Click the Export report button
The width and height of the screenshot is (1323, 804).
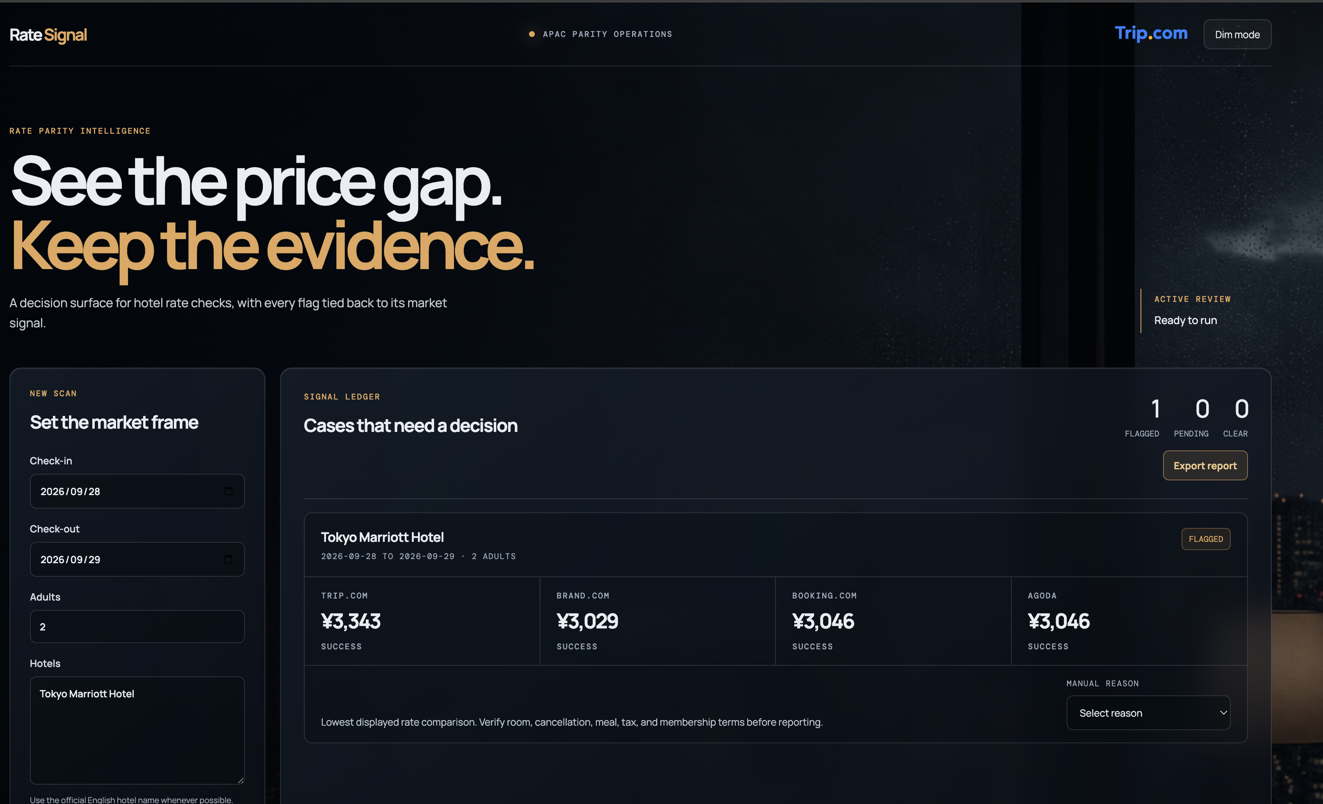click(1205, 466)
